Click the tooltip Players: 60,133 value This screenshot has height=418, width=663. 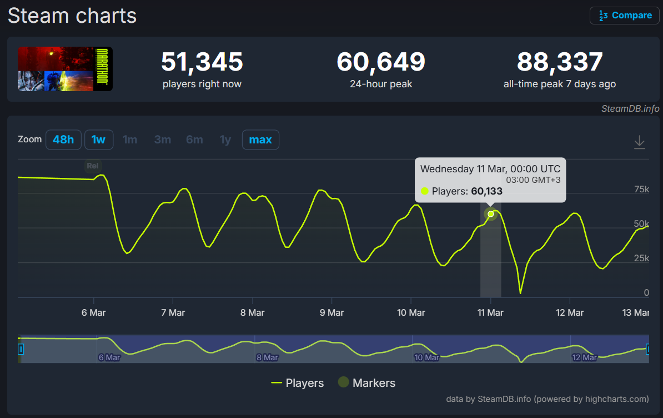(x=467, y=191)
